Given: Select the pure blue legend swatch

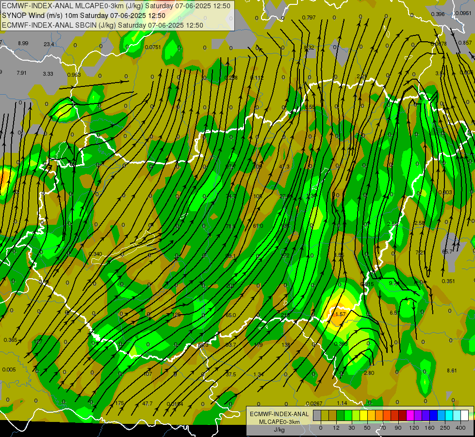Looking at the screenshot, I should [x=433, y=415].
